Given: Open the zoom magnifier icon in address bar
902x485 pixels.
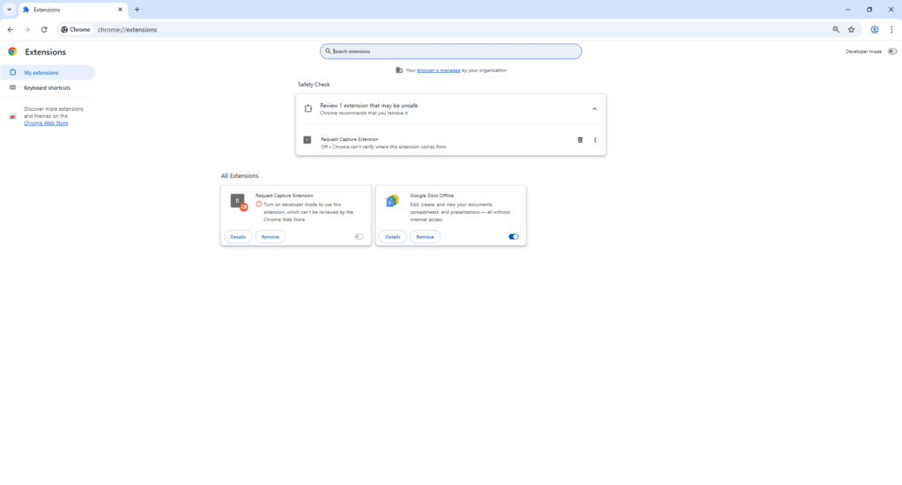Looking at the screenshot, I should (x=836, y=29).
